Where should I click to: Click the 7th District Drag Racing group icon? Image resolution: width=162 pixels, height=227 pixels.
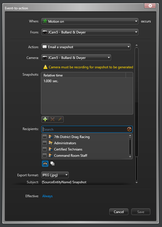50,137
